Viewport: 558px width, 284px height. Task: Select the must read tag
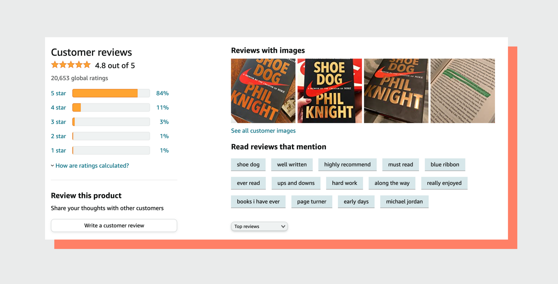click(x=401, y=164)
